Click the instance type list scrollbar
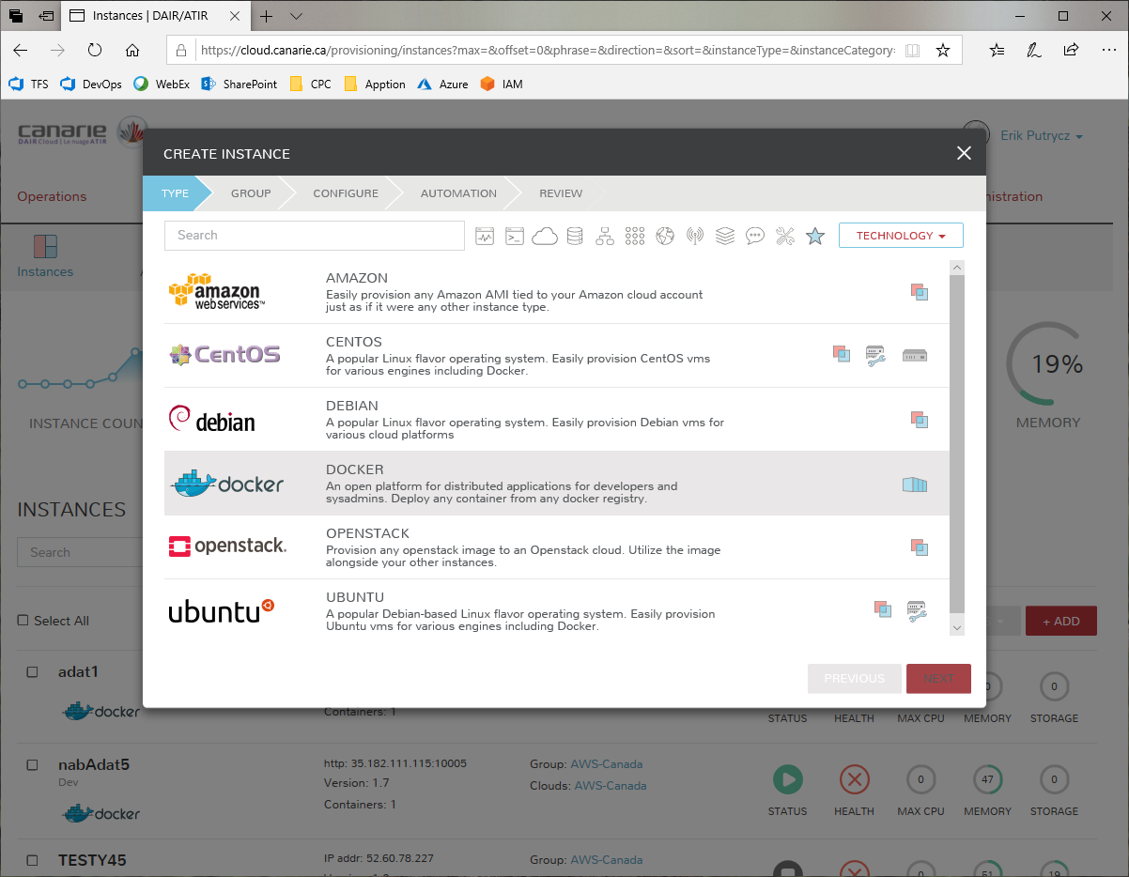The width and height of the screenshot is (1129, 877). click(956, 441)
